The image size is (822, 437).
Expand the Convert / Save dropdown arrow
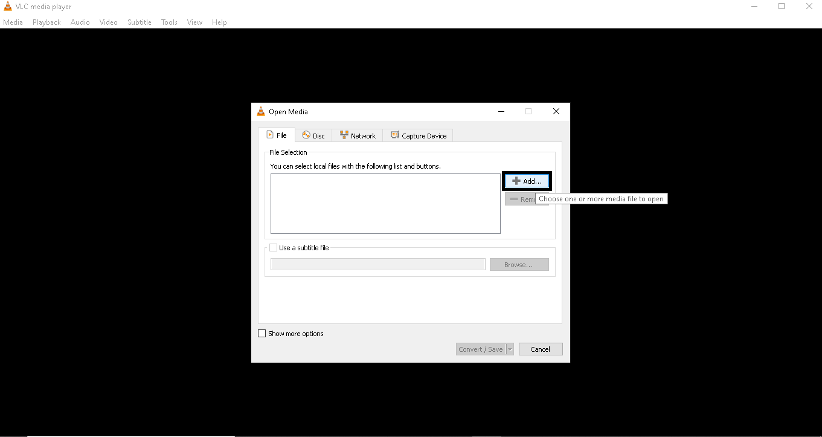click(x=510, y=349)
